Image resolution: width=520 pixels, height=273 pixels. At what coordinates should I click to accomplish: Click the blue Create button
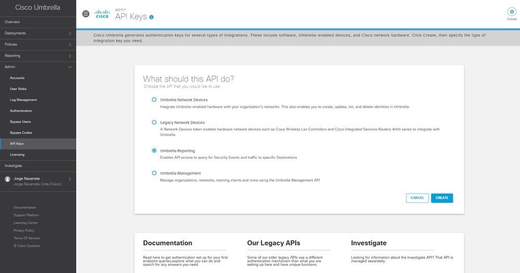click(442, 198)
